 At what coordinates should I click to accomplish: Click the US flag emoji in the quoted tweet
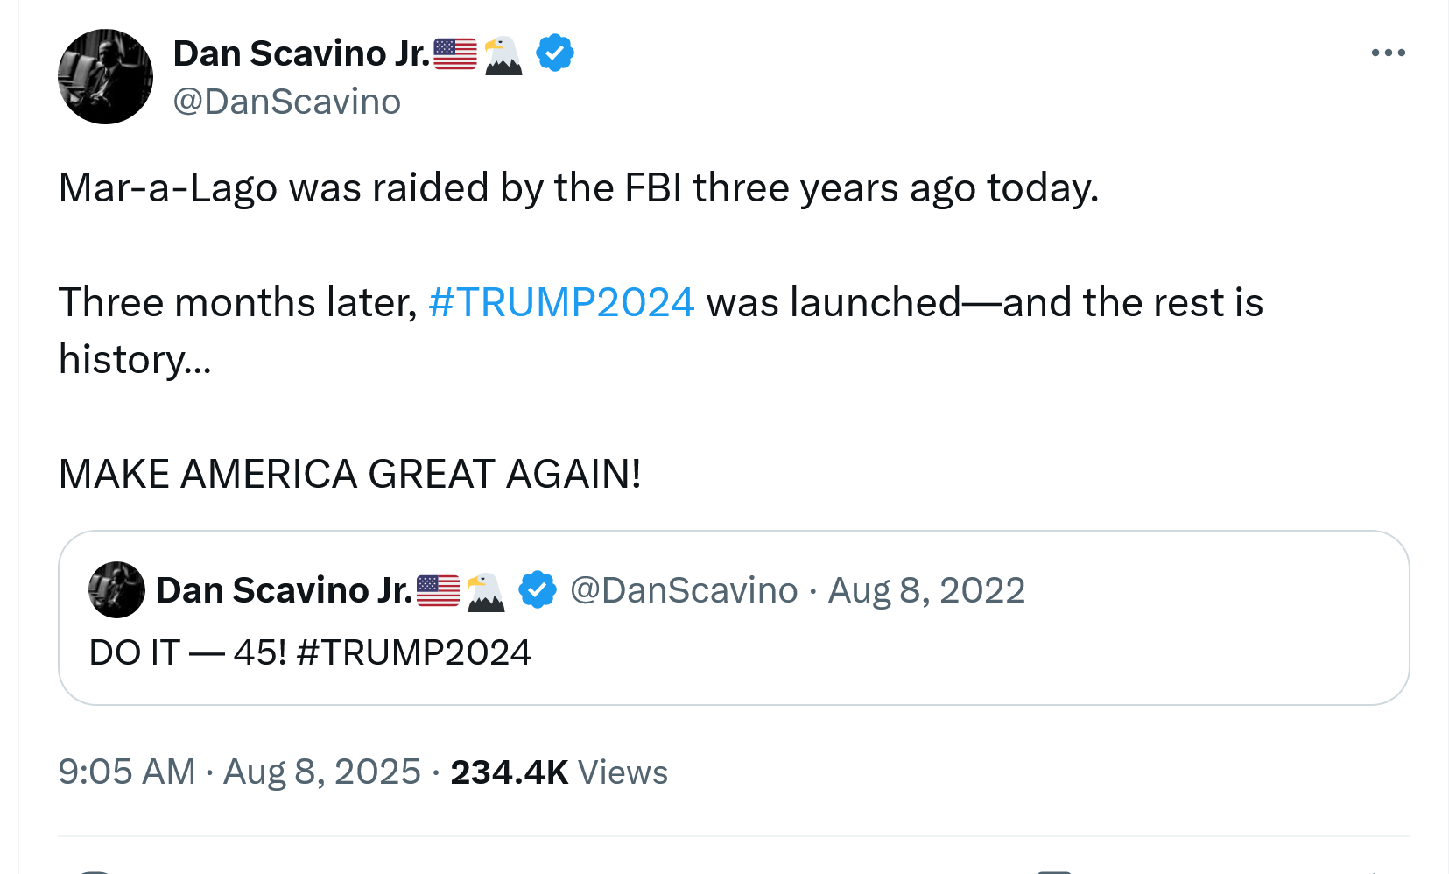coord(438,591)
